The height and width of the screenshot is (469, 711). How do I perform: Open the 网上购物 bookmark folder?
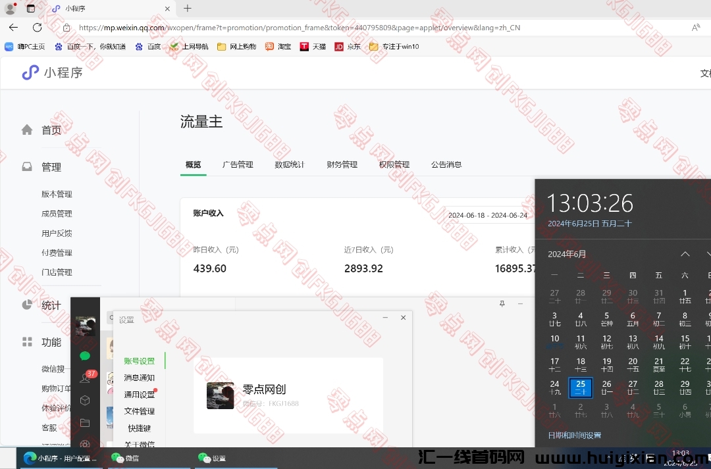237,46
